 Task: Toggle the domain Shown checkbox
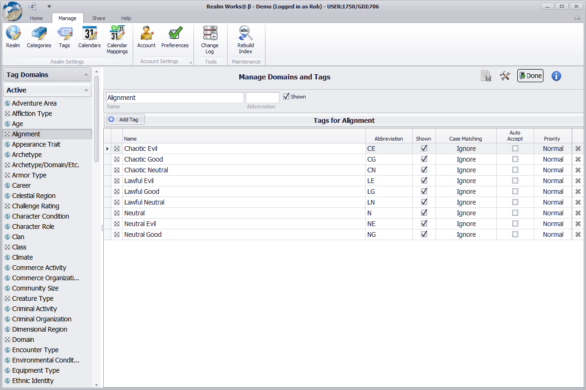(286, 97)
